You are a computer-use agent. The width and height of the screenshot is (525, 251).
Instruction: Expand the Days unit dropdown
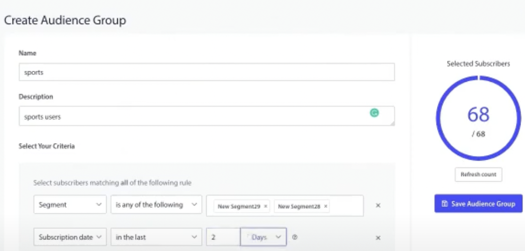pyautogui.click(x=263, y=237)
